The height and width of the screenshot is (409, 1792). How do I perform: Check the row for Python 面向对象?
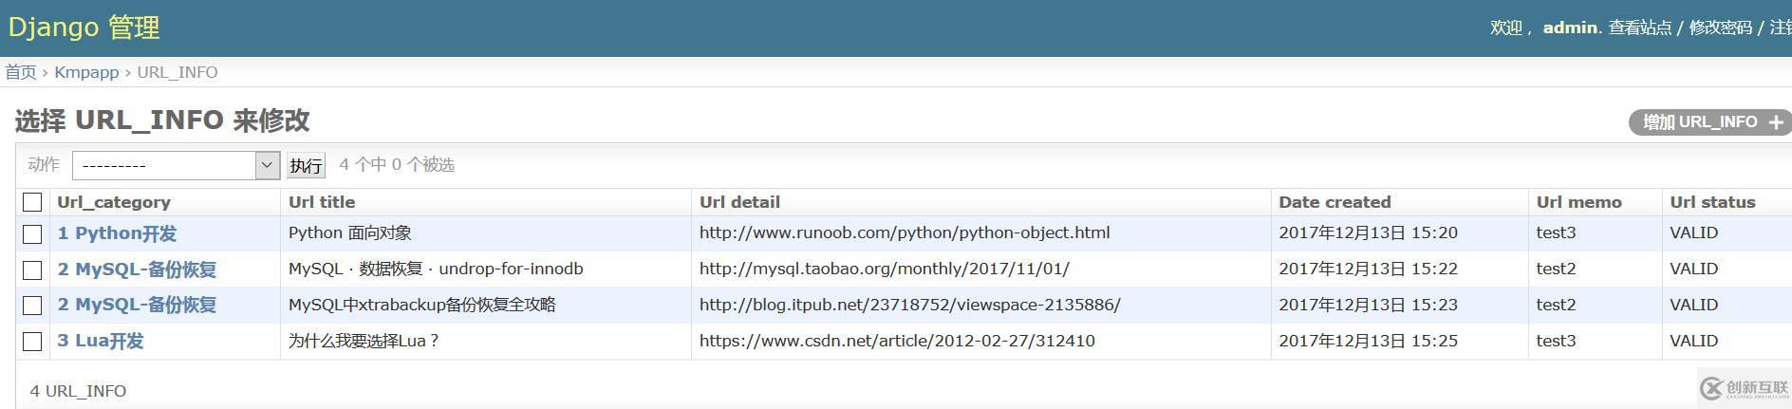pos(32,233)
